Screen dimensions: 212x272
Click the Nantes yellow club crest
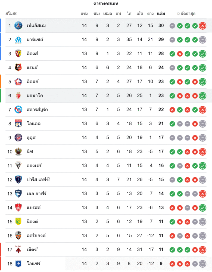[x=18, y=222]
